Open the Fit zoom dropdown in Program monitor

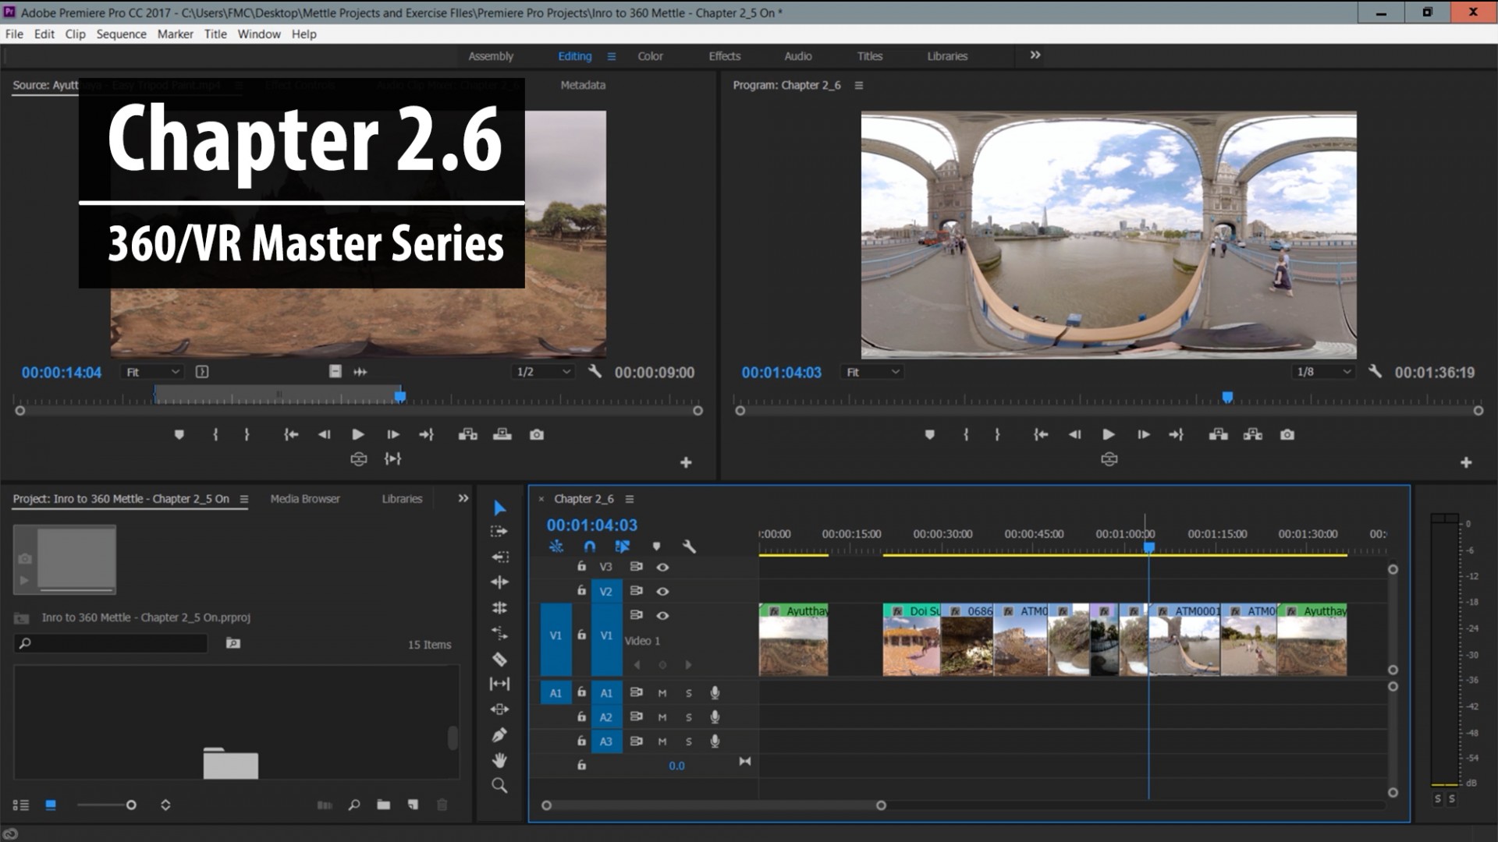point(871,372)
